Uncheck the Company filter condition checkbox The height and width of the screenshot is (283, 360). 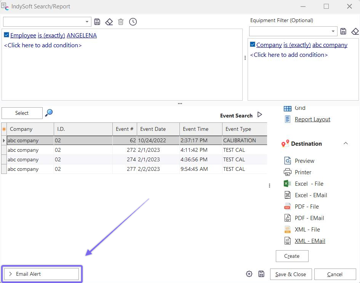tap(253, 45)
